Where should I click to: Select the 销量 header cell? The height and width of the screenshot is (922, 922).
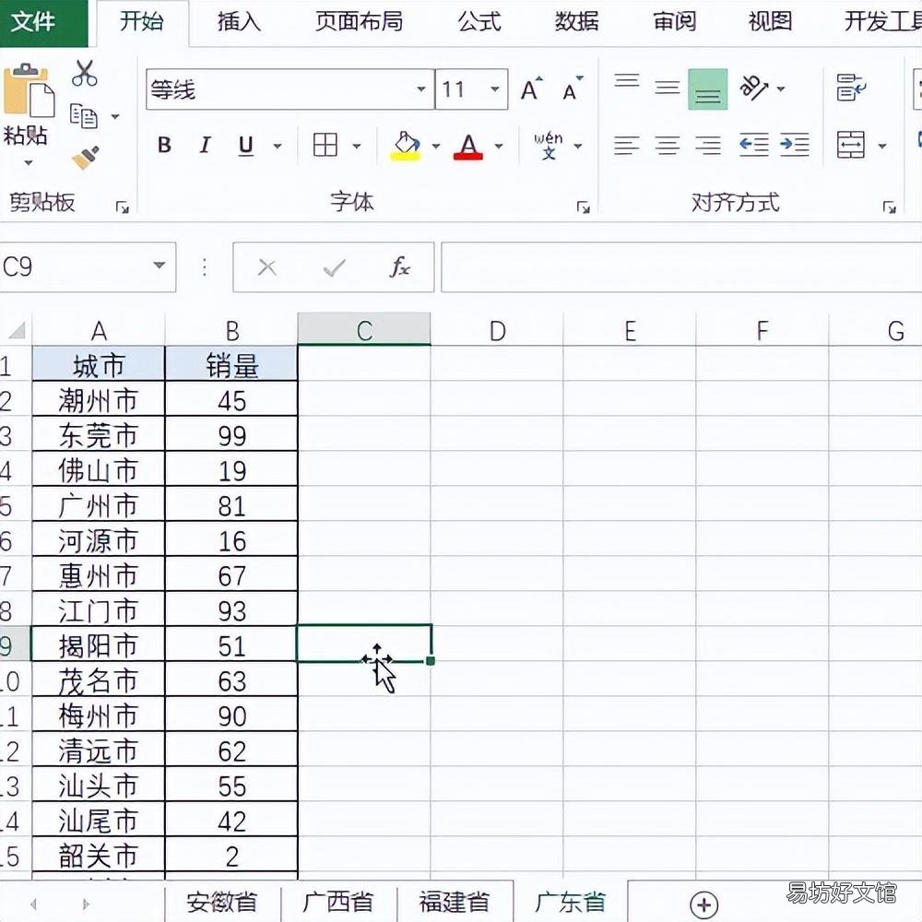231,365
